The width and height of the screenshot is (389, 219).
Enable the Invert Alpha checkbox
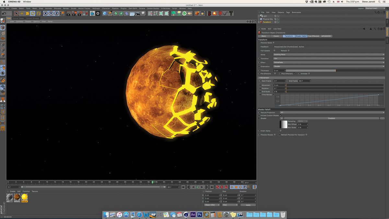coord(280,131)
